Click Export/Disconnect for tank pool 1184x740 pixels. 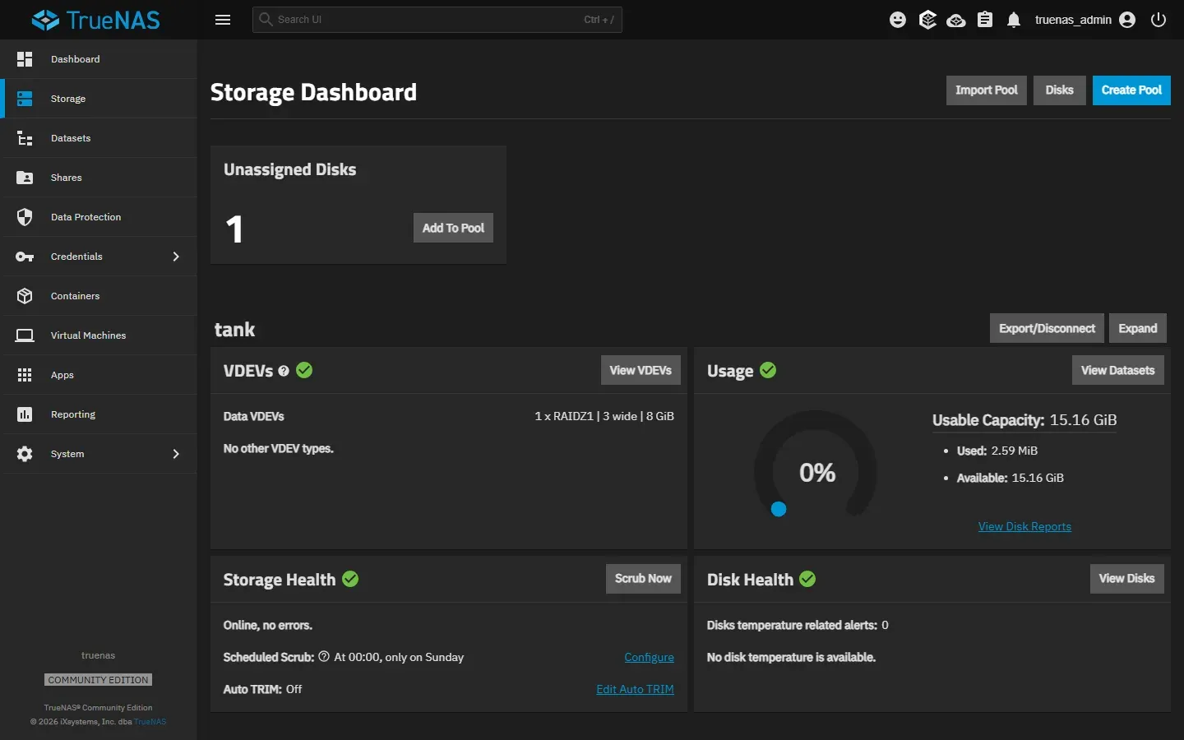point(1047,328)
